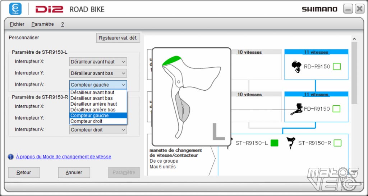Open the Fichier menu

(x=17, y=24)
